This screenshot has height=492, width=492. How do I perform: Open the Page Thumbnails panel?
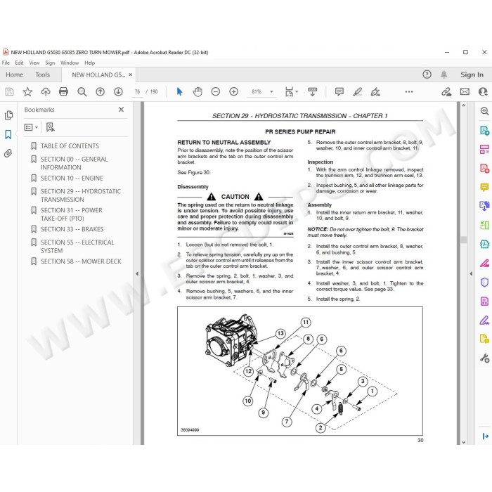click(x=8, y=115)
